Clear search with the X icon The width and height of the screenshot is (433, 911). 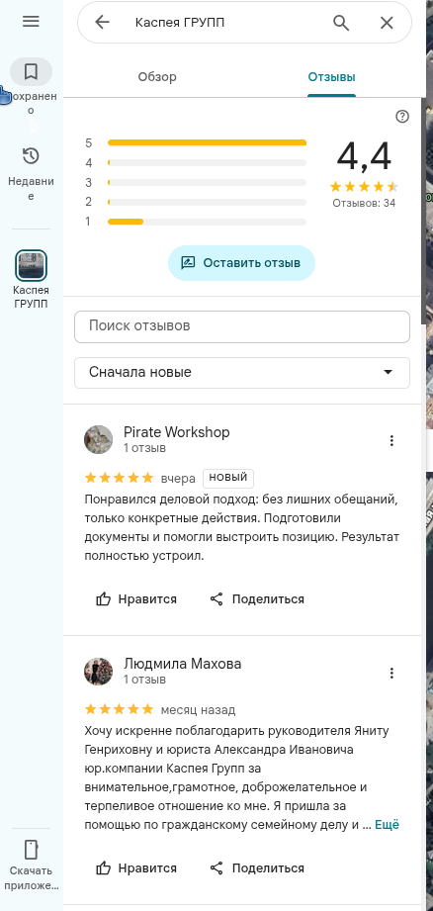pyautogui.click(x=387, y=23)
